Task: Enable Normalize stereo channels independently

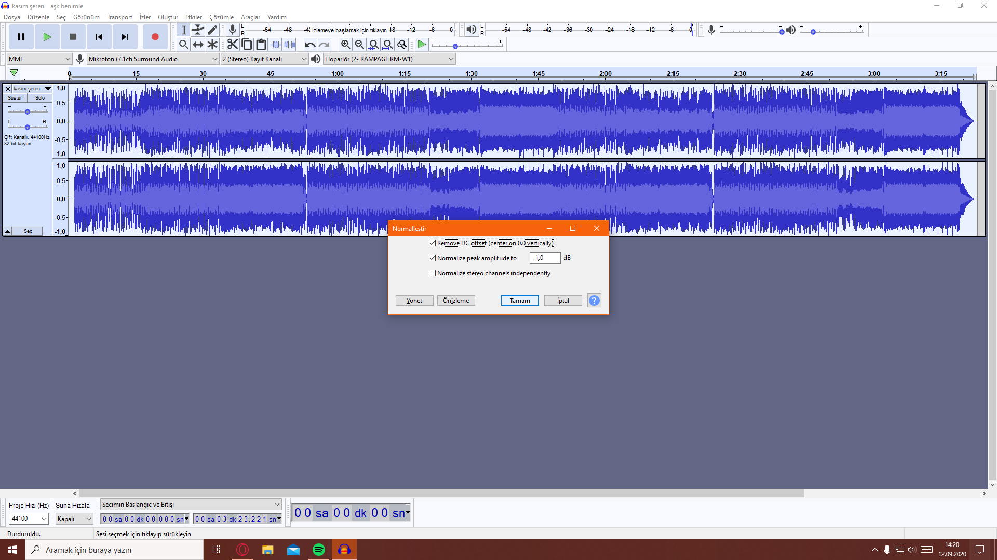Action: click(x=432, y=273)
